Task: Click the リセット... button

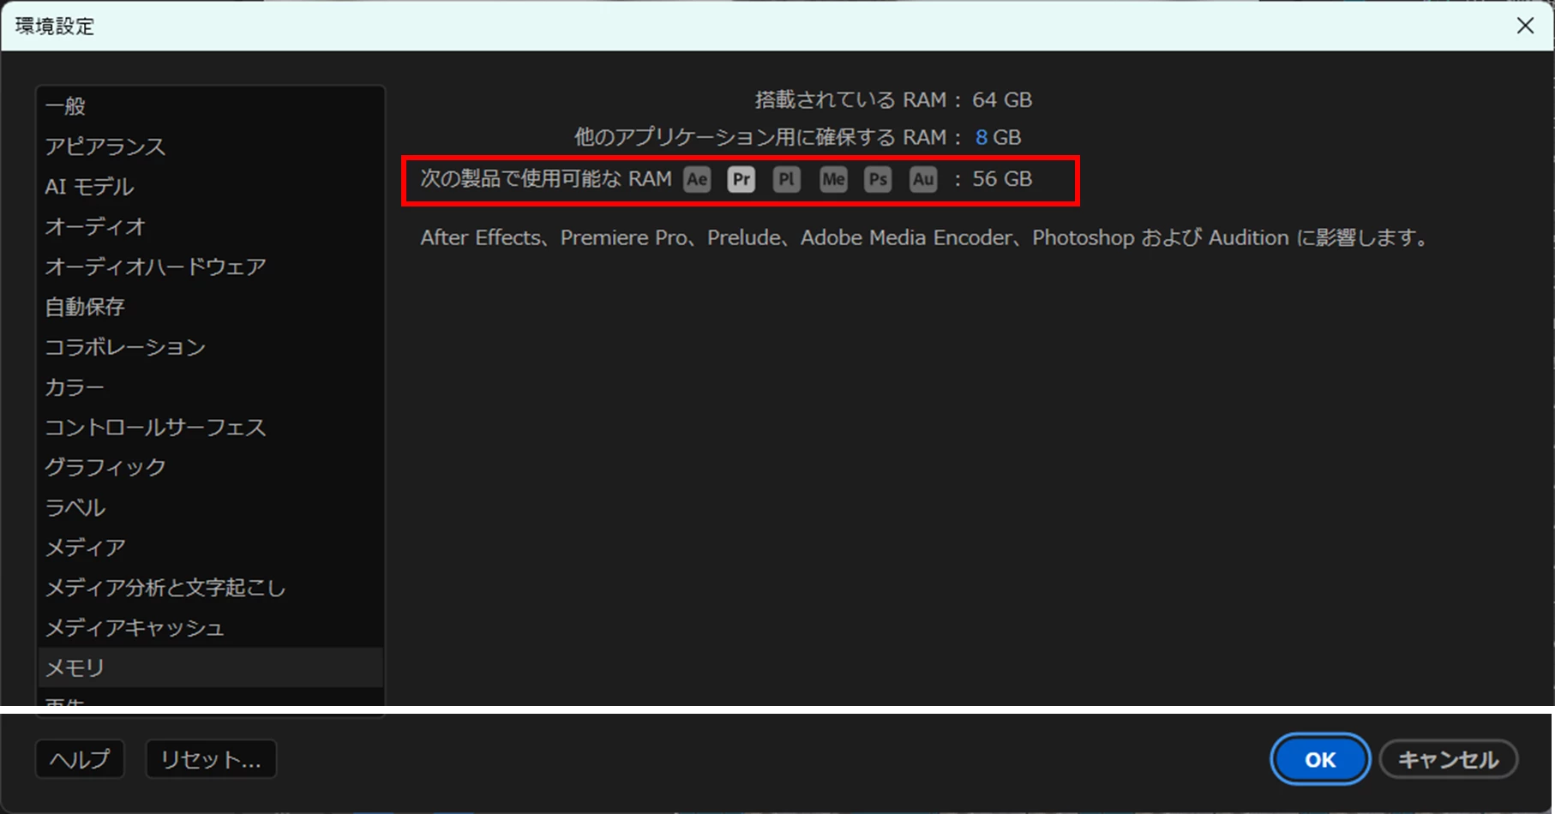Action: 211,759
